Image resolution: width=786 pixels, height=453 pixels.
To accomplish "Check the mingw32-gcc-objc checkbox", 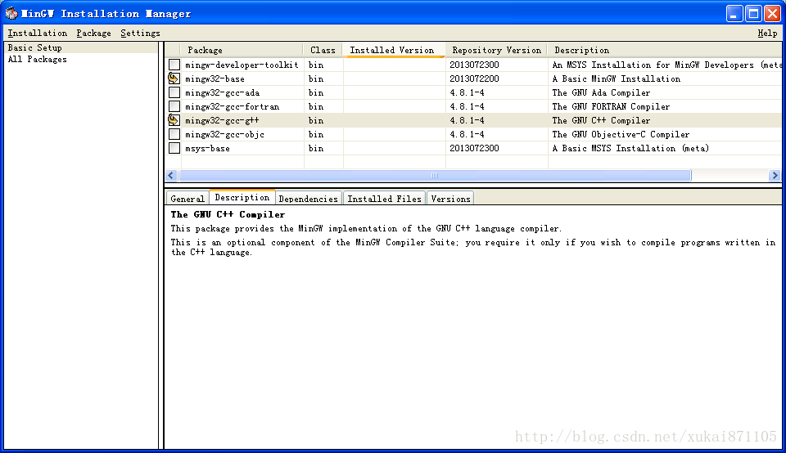I will point(174,134).
